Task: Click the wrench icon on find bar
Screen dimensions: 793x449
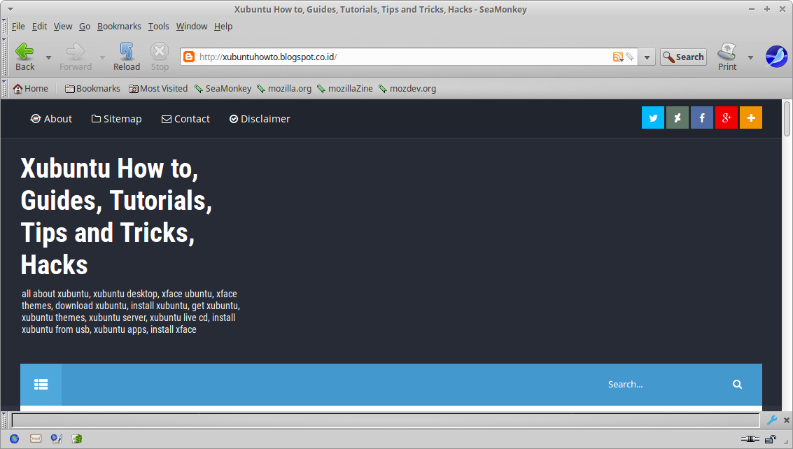Action: (x=772, y=420)
